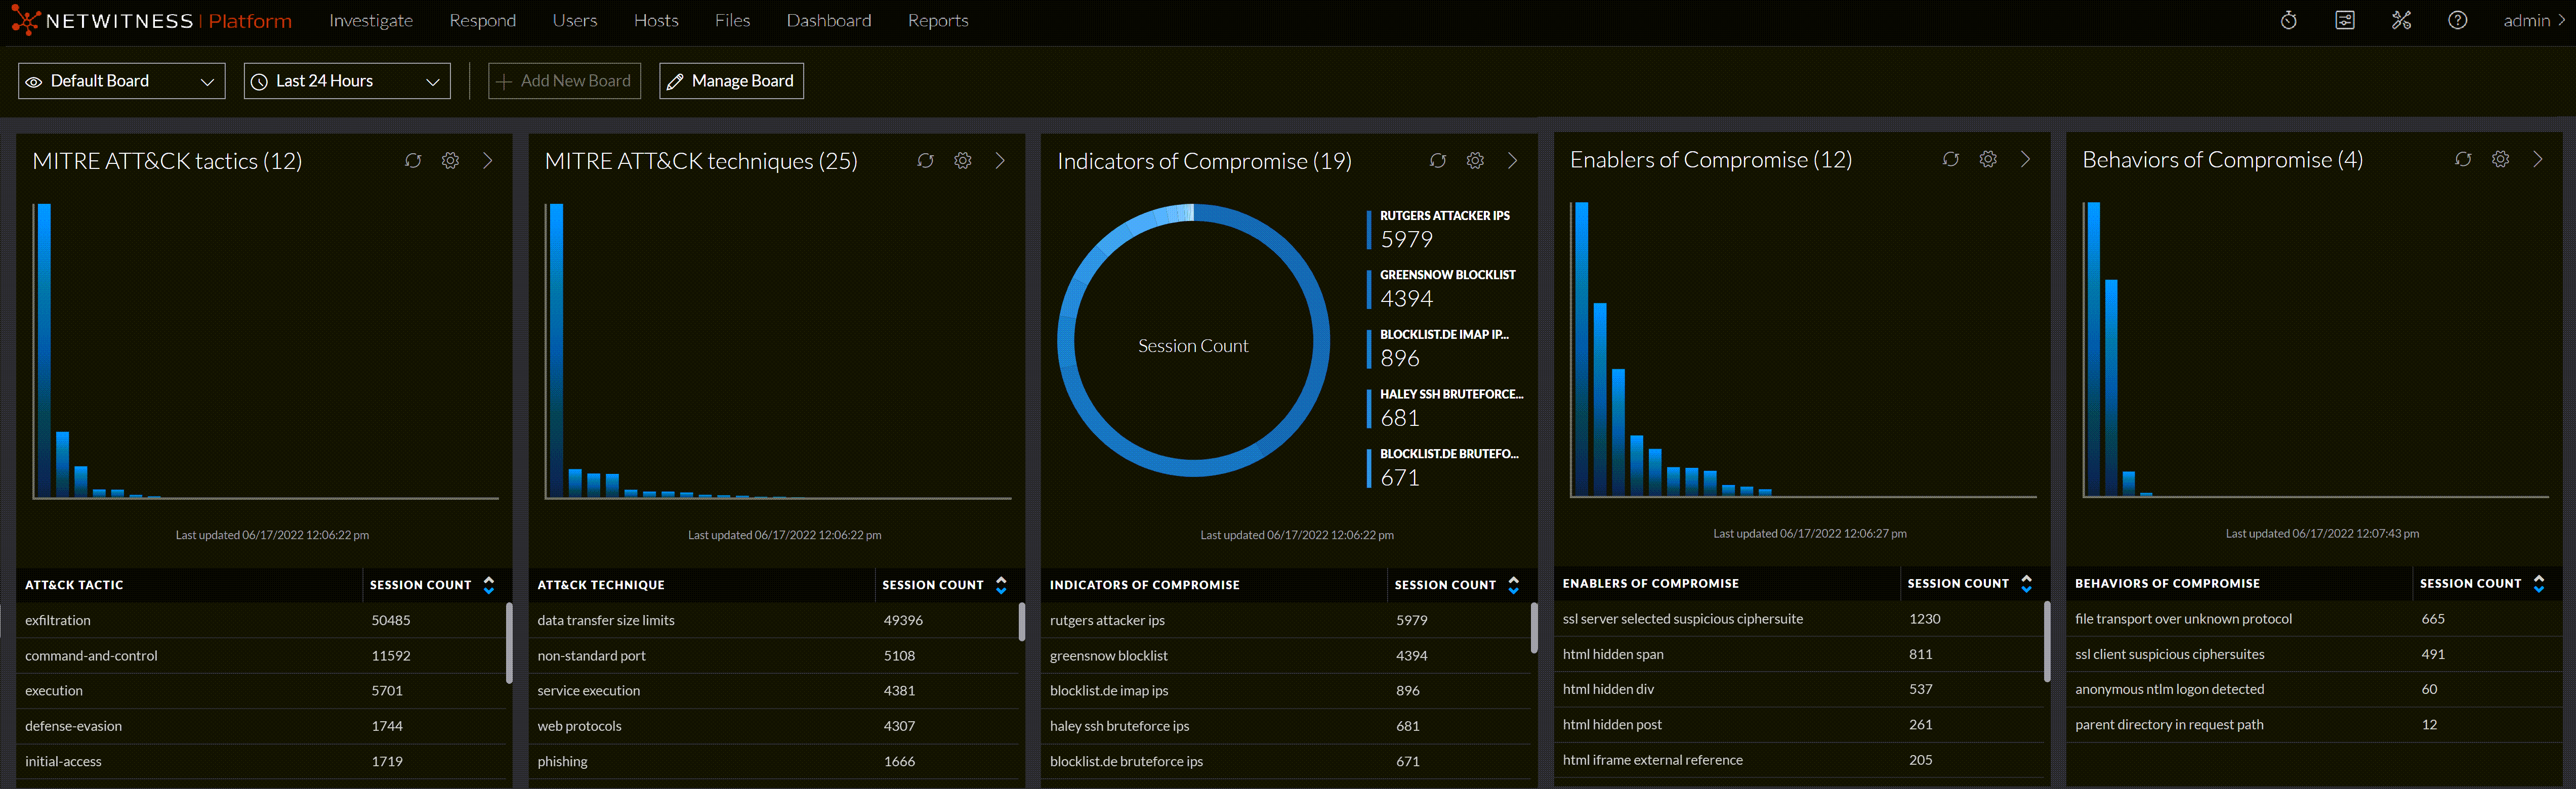This screenshot has height=789, width=2576.
Task: Expand MITRE ATT&CK tactics panel with chevron
Action: (488, 161)
